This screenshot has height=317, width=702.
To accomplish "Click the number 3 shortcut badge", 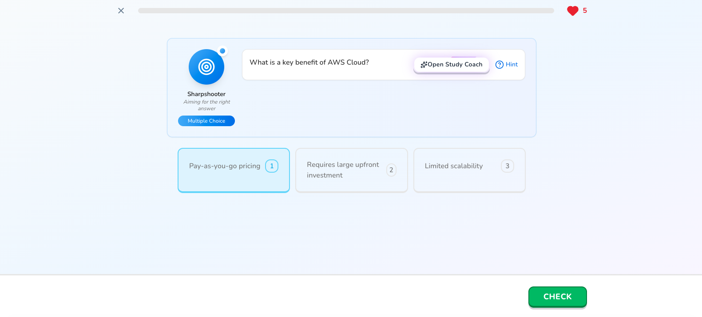I will click(508, 166).
